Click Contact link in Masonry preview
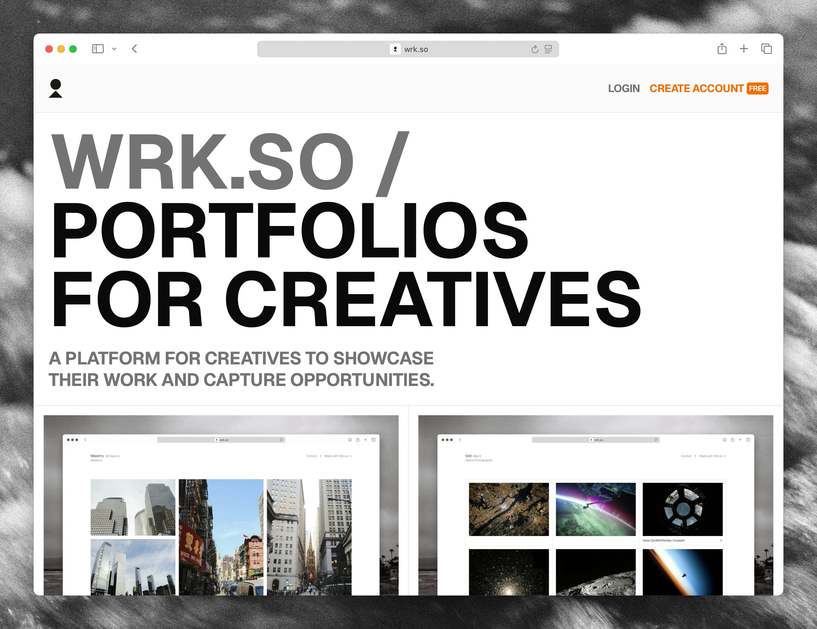The width and height of the screenshot is (817, 629). [x=311, y=456]
